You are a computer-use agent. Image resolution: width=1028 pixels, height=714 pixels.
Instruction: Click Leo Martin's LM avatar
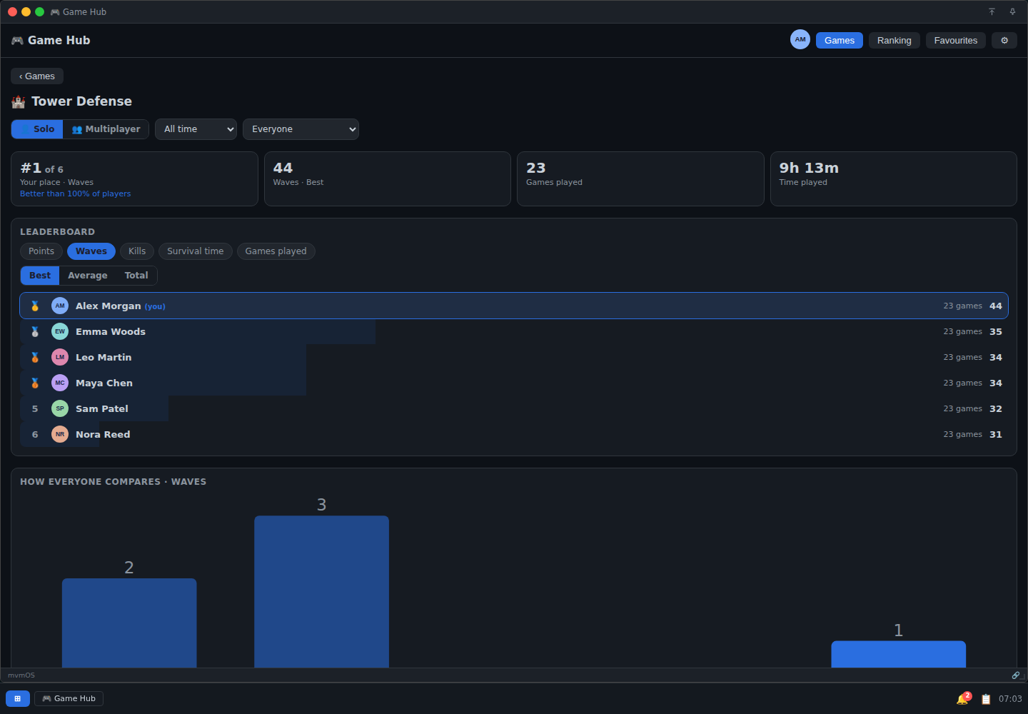pyautogui.click(x=60, y=357)
